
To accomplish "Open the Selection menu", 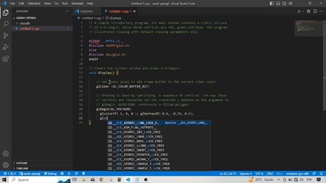I will coord(34,4).
